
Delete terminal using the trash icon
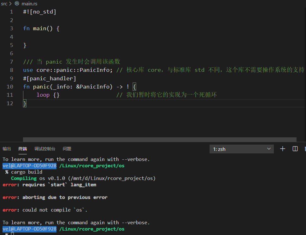305,149
